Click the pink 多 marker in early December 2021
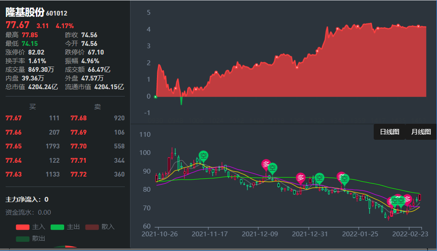437x251 pixels. 266,164
